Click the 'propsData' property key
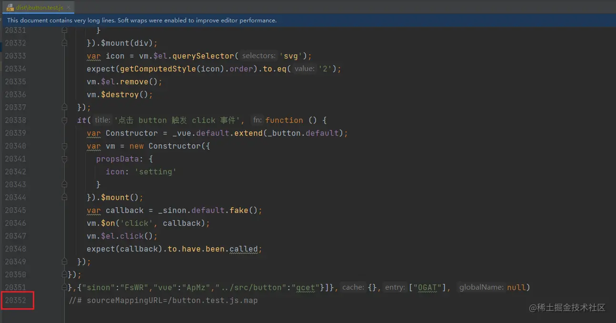 click(x=118, y=159)
